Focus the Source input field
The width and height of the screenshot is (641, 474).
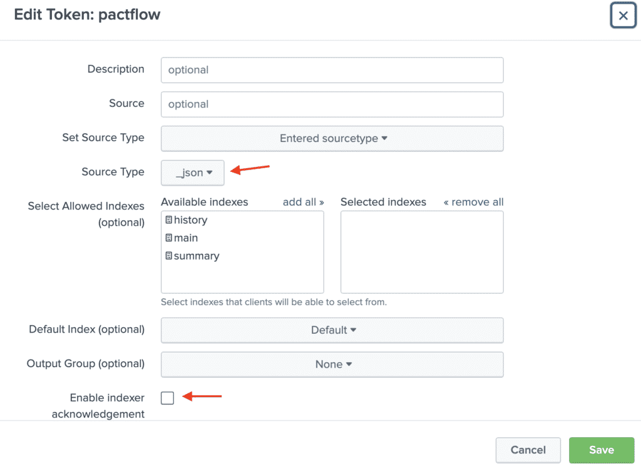point(332,104)
